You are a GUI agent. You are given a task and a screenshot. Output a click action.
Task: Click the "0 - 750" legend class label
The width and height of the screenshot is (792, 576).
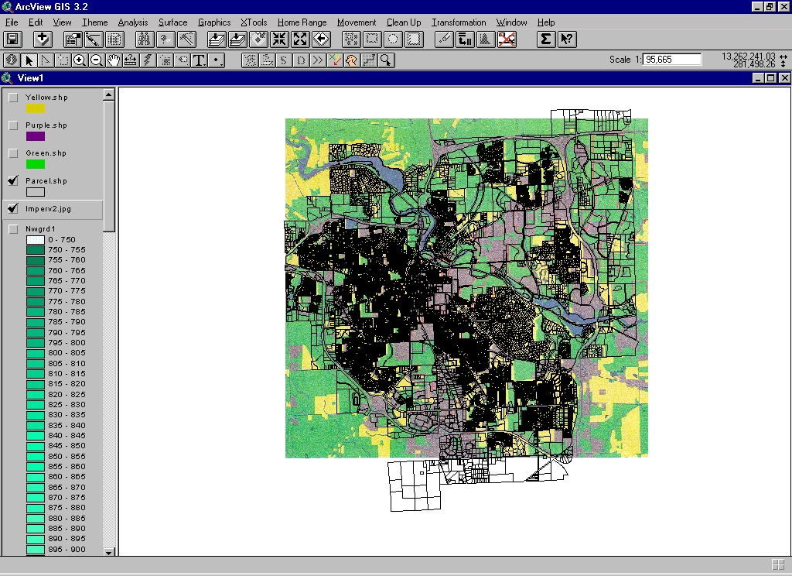pyautogui.click(x=62, y=240)
